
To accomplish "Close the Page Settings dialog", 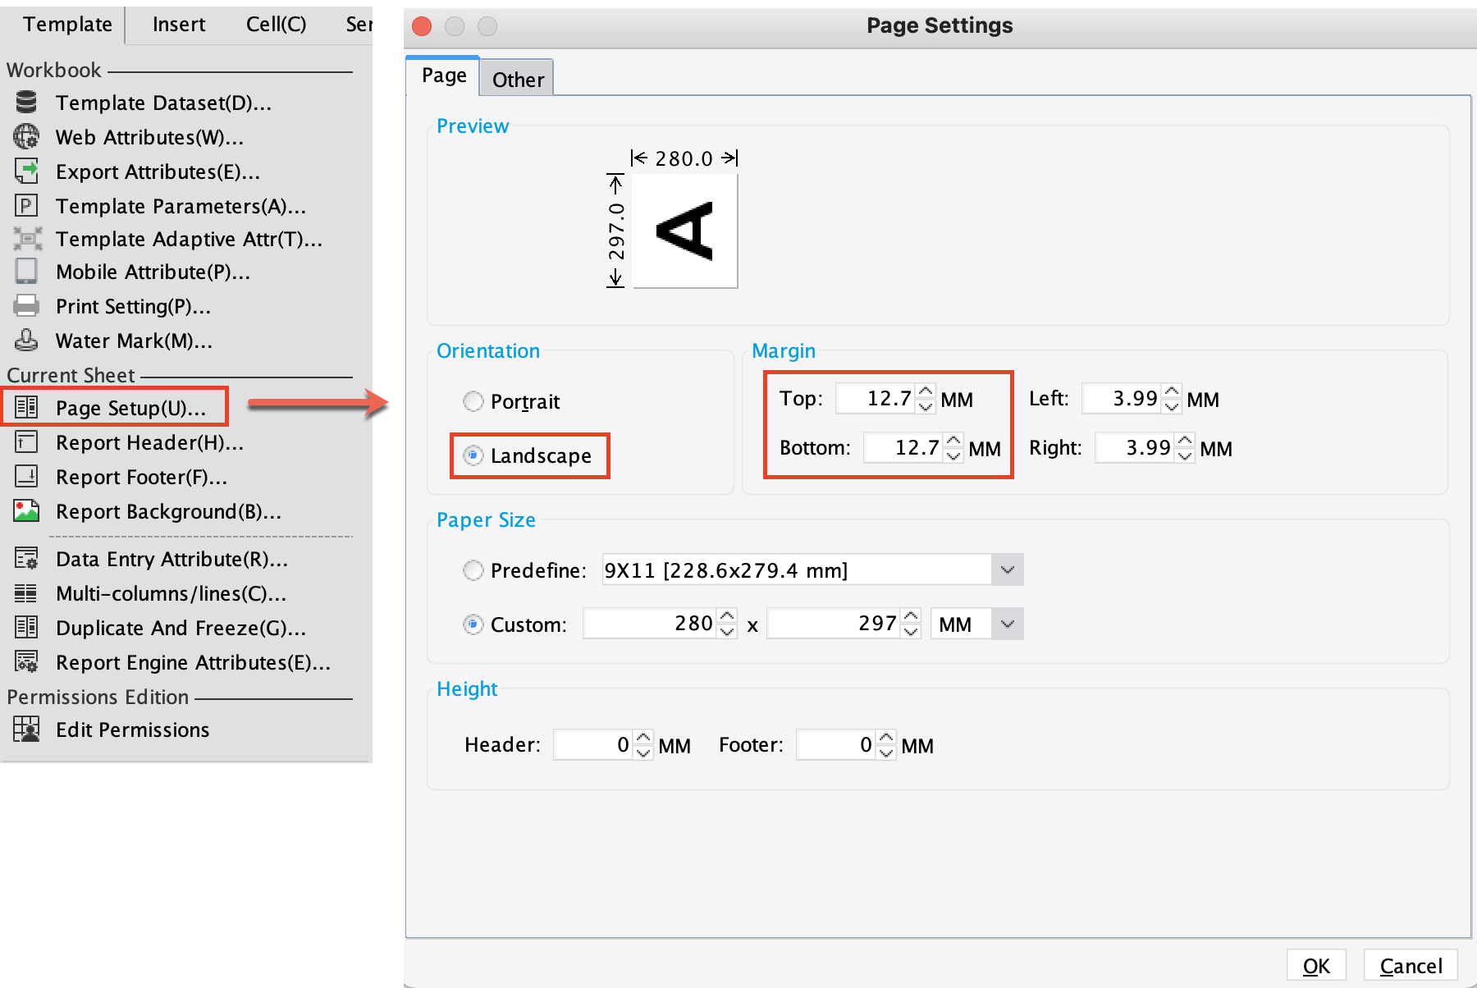I will coord(422,26).
